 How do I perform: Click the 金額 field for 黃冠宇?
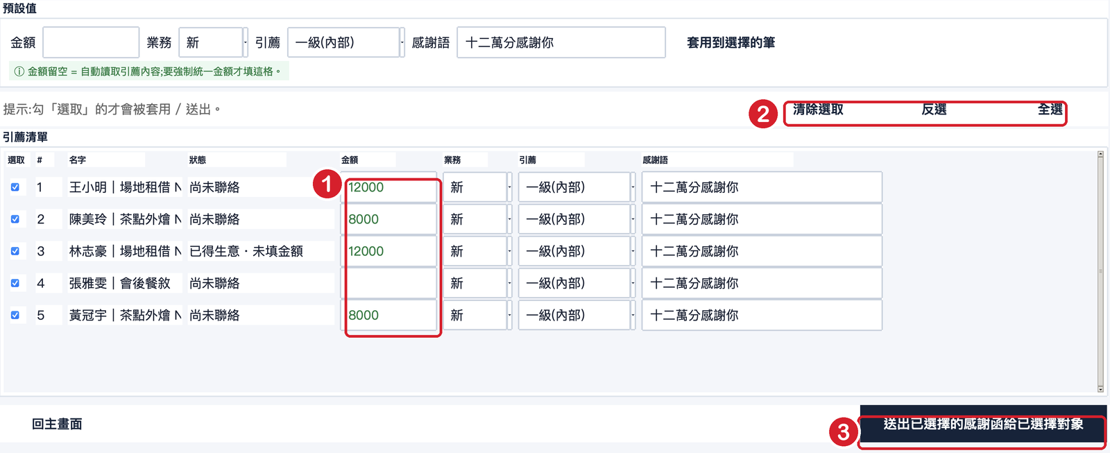point(389,315)
